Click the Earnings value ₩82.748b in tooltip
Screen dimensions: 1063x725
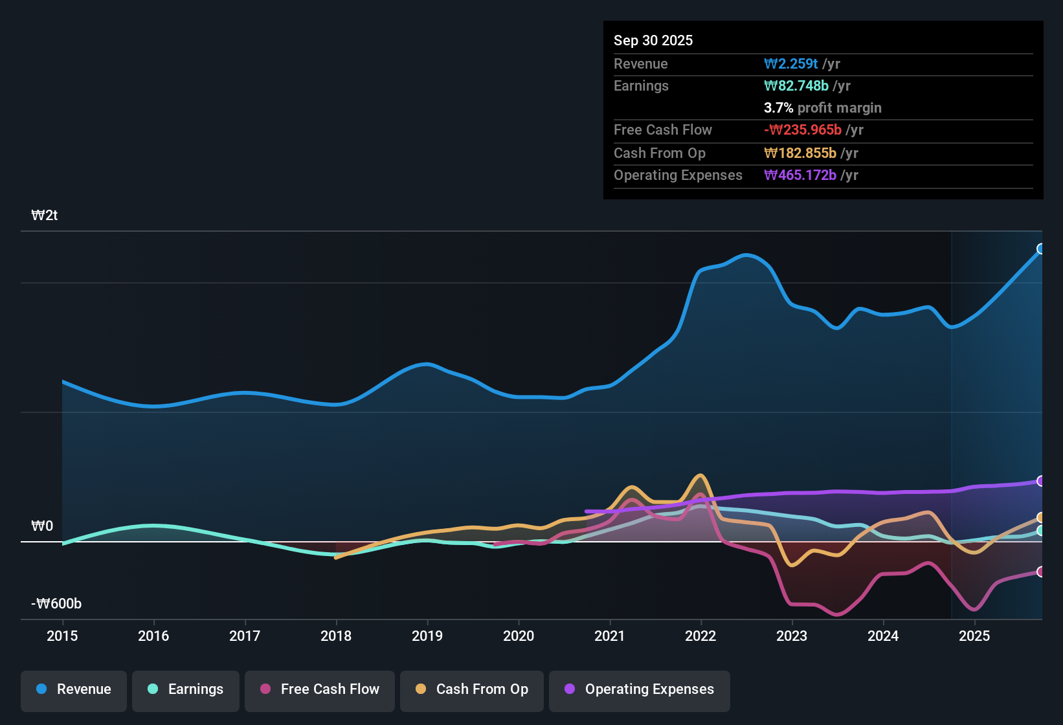coord(797,85)
